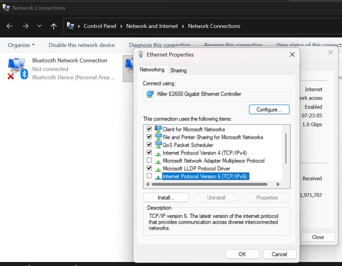Click Client for Microsoft Networks icon
The height and width of the screenshot is (266, 342).
tap(158, 129)
